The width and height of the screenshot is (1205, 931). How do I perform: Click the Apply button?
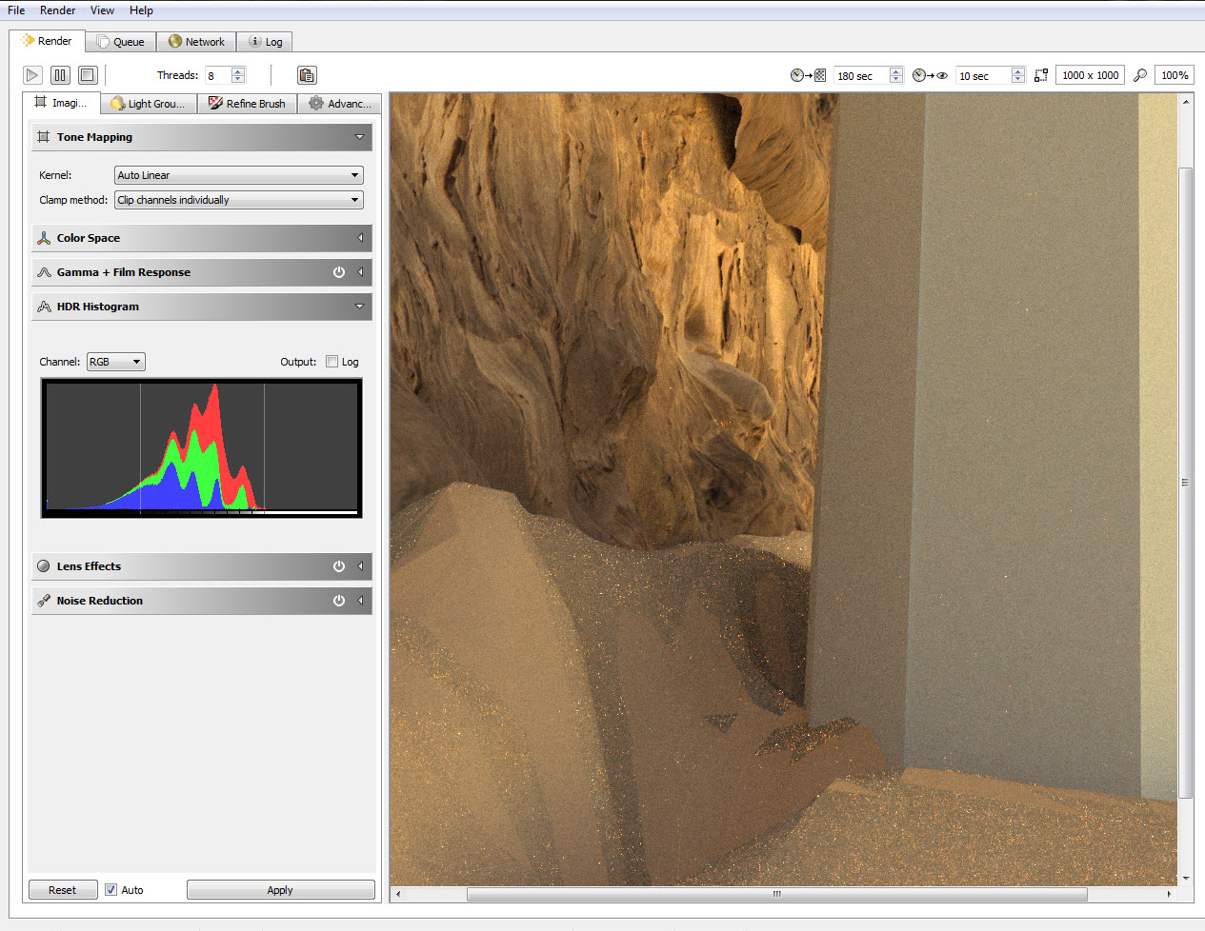(280, 890)
